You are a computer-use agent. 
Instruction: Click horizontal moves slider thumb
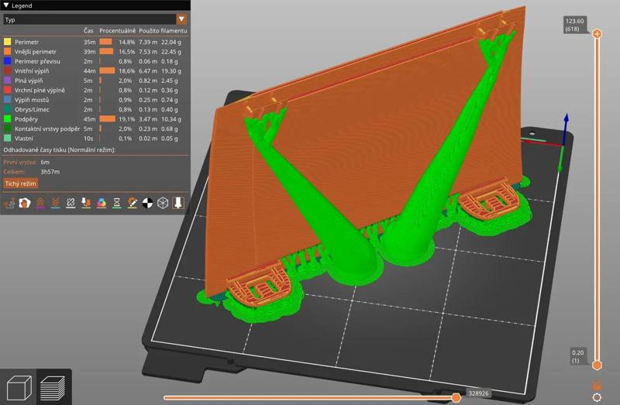tap(456, 397)
